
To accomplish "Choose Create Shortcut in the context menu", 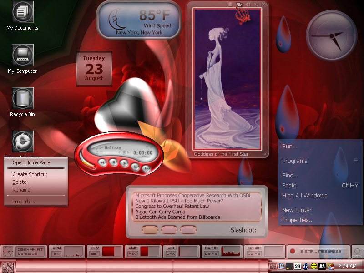I will pyautogui.click(x=30, y=174).
